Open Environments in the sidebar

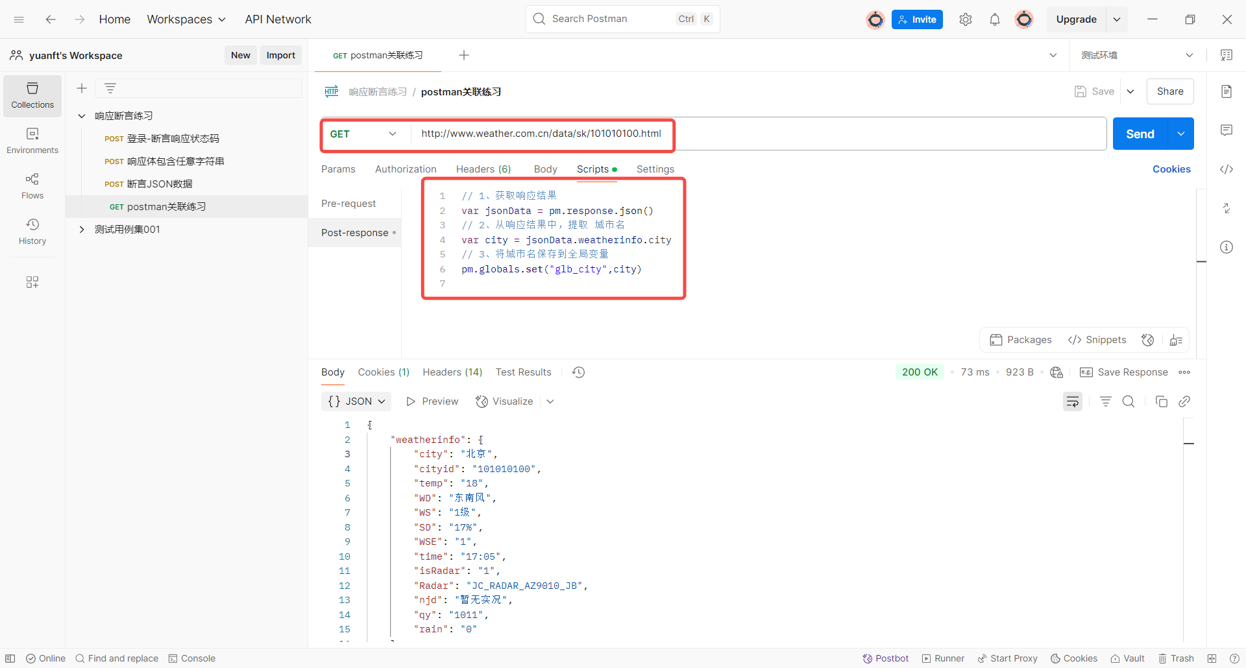pyautogui.click(x=32, y=141)
